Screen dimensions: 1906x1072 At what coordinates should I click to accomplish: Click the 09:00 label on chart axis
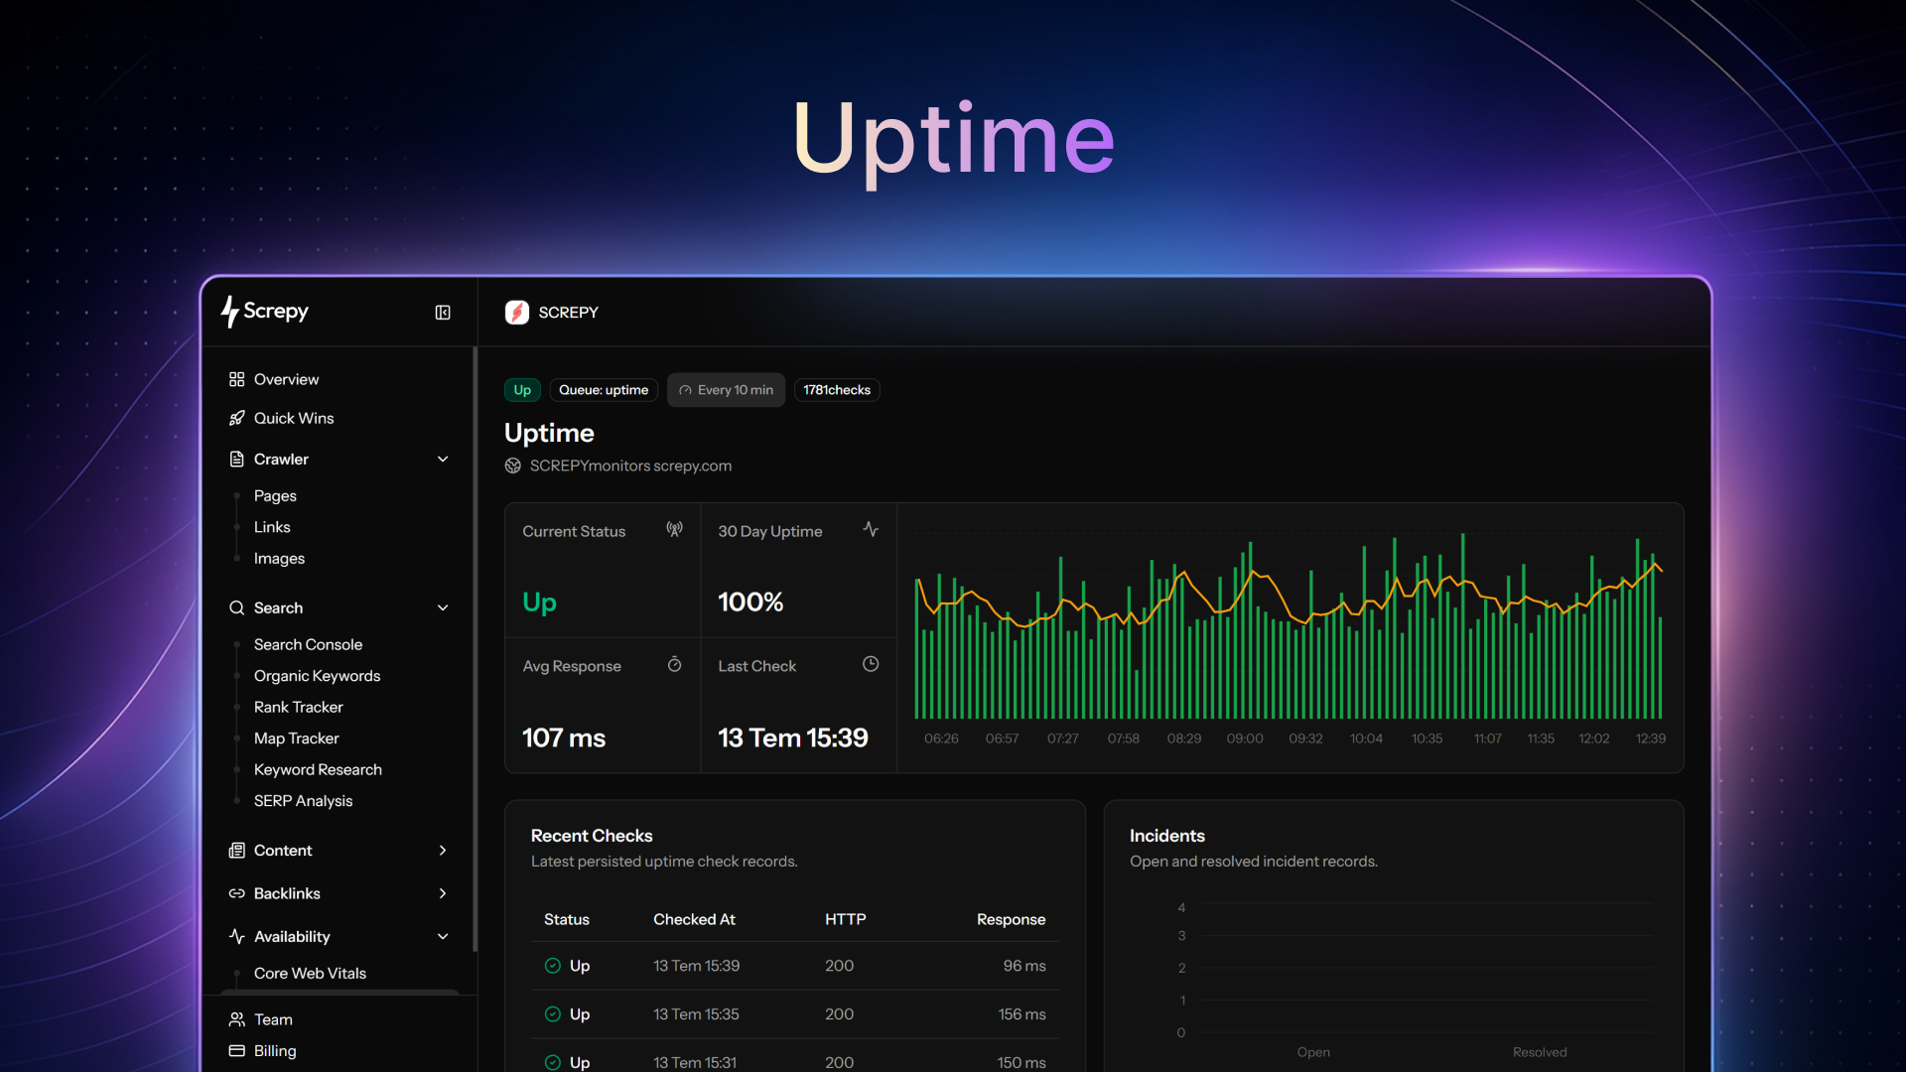(1245, 738)
